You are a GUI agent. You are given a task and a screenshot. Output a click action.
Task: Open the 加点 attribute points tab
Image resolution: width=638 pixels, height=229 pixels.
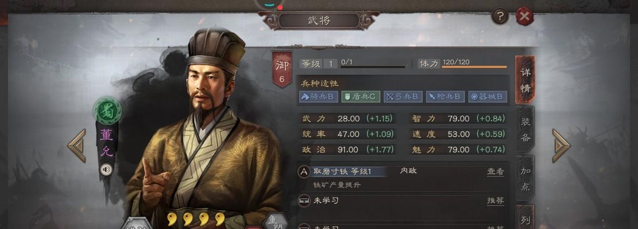coord(525,178)
